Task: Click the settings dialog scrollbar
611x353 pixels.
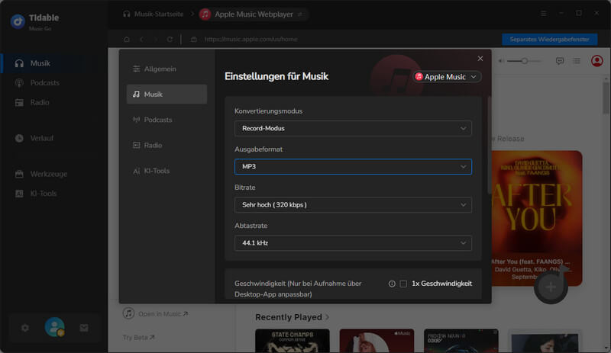Action: 490,145
